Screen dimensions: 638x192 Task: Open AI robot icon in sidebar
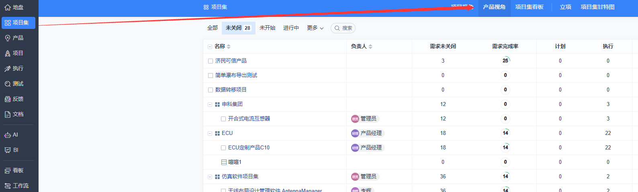click(8, 135)
